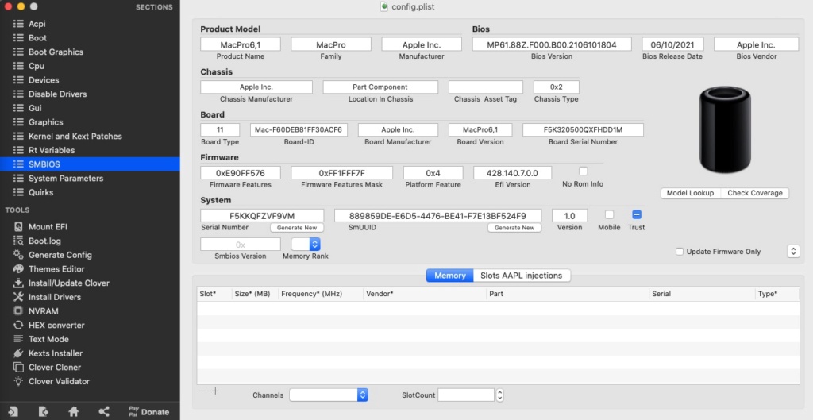Screen dimensions: 813x420
Task: Click the Bios Version field
Action: [552, 44]
